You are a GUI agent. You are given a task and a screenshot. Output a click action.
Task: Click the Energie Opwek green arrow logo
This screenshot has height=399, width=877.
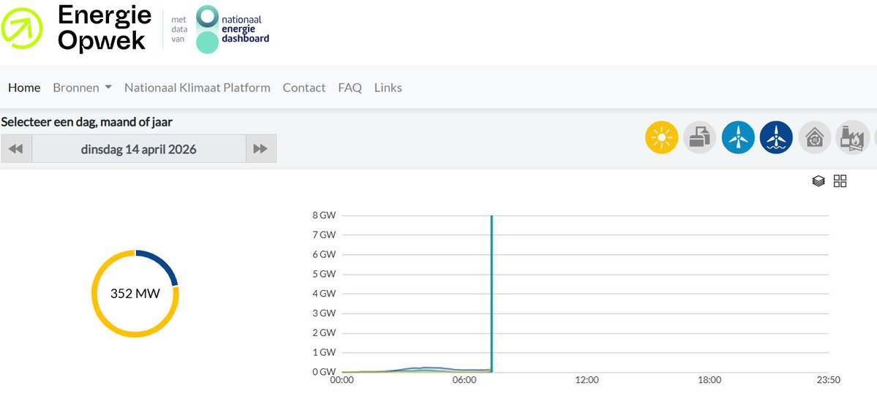(22, 28)
